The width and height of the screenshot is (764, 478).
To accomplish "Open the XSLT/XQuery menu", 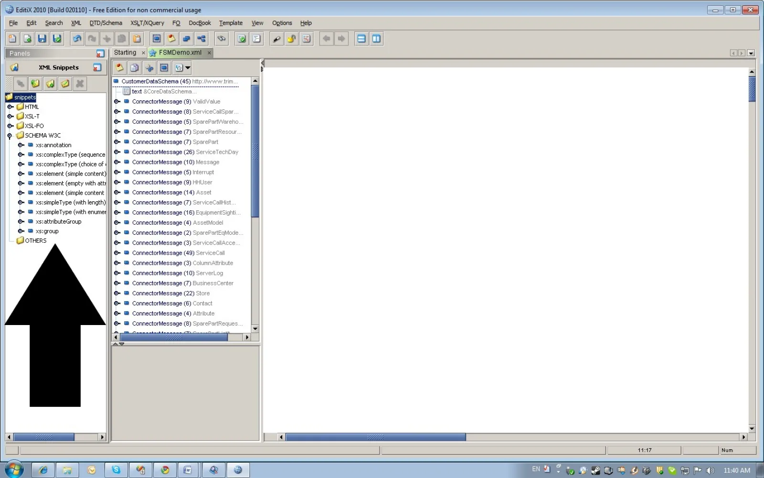I will pos(147,23).
